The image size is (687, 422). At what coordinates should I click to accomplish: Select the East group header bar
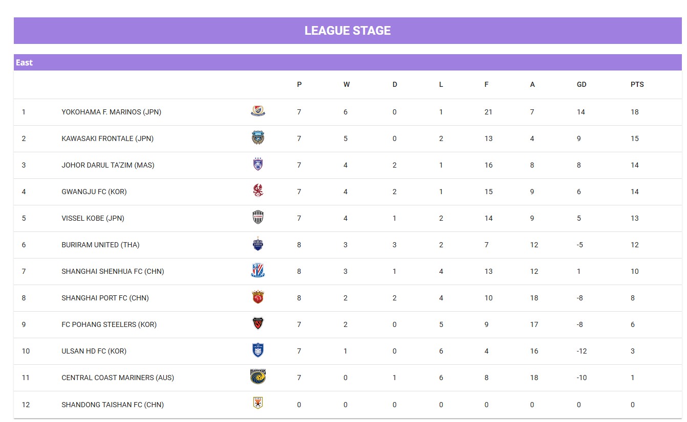(x=348, y=62)
